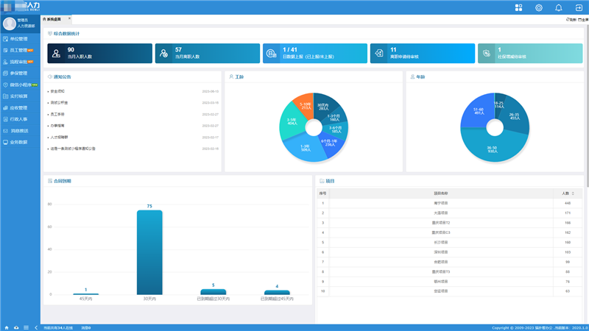This screenshot has width=589, height=331.
Task: Click the 刷新 refresh button
Action: pyautogui.click(x=571, y=20)
